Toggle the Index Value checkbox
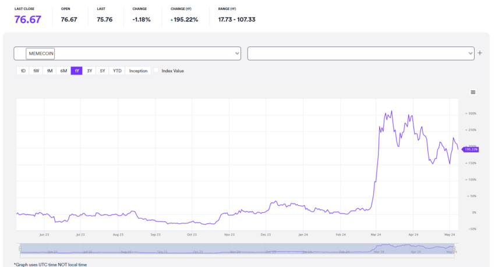The height and width of the screenshot is (267, 495). tap(156, 70)
